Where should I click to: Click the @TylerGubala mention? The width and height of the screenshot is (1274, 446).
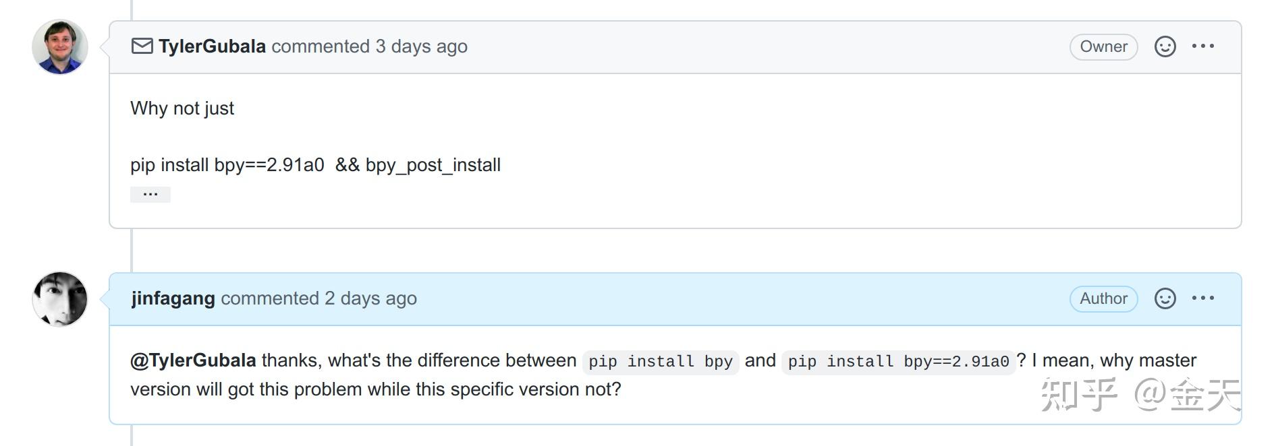193,360
